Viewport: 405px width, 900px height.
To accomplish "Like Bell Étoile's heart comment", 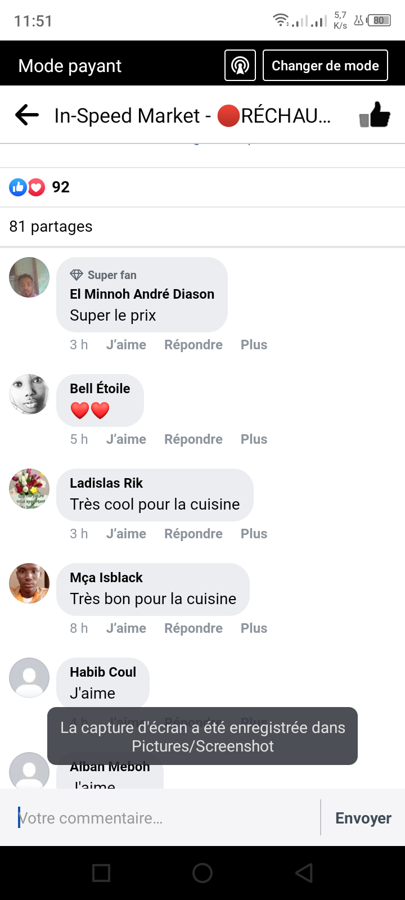I will 126,439.
